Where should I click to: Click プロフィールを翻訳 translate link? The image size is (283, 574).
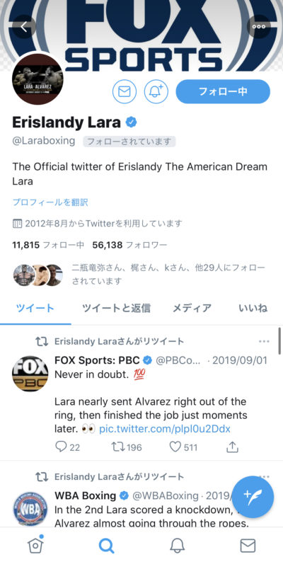[x=50, y=202]
